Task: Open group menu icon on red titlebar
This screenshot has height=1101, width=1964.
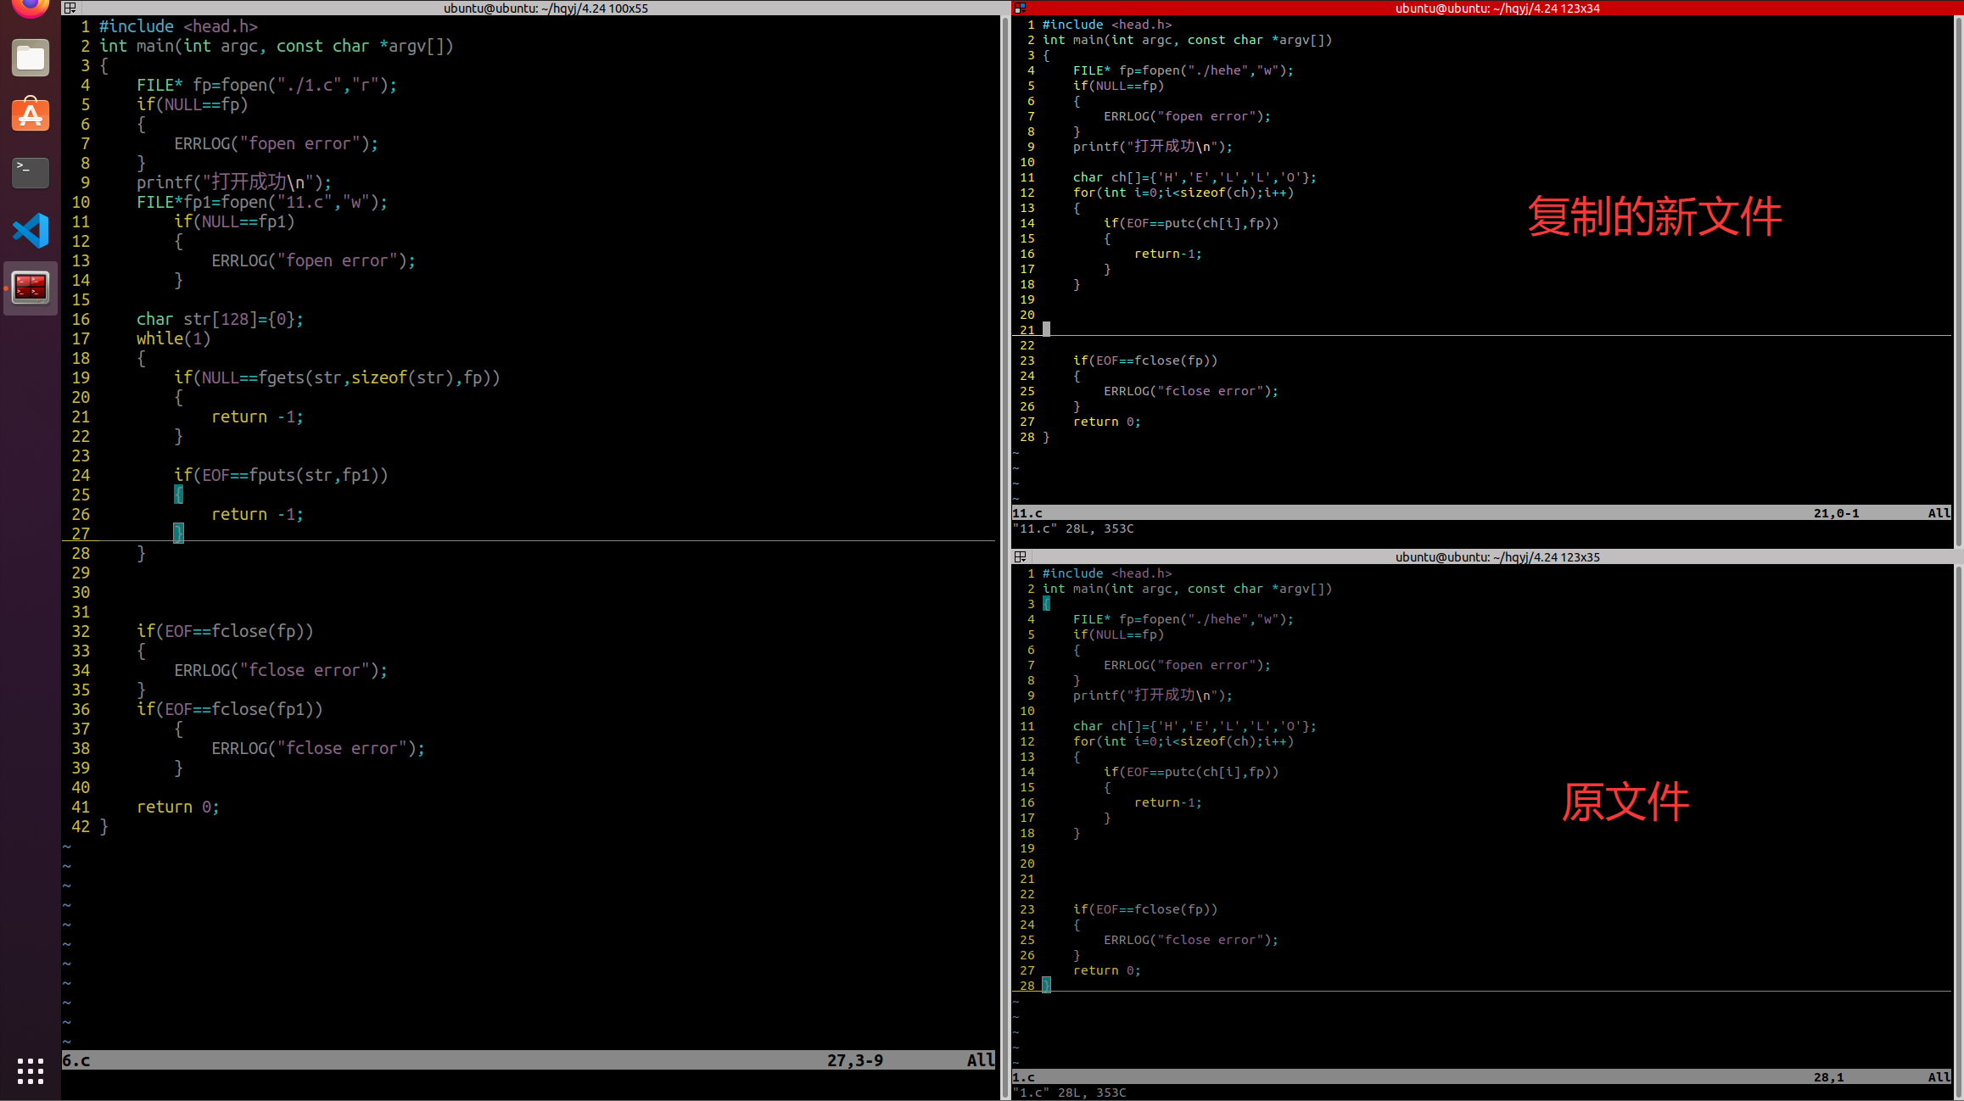Action: click(x=1021, y=8)
